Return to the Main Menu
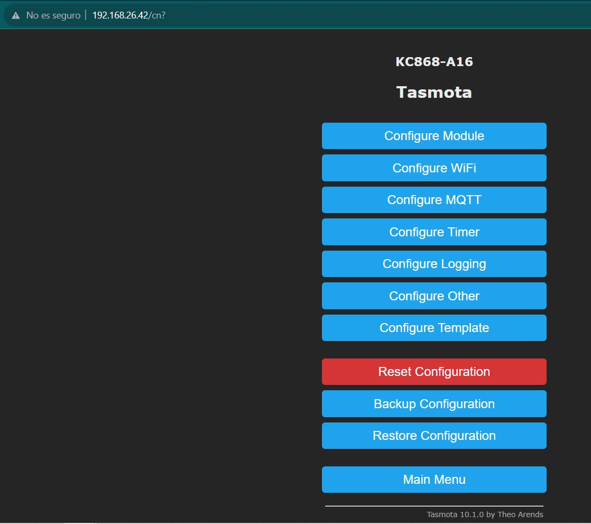The image size is (591, 524). 433,480
